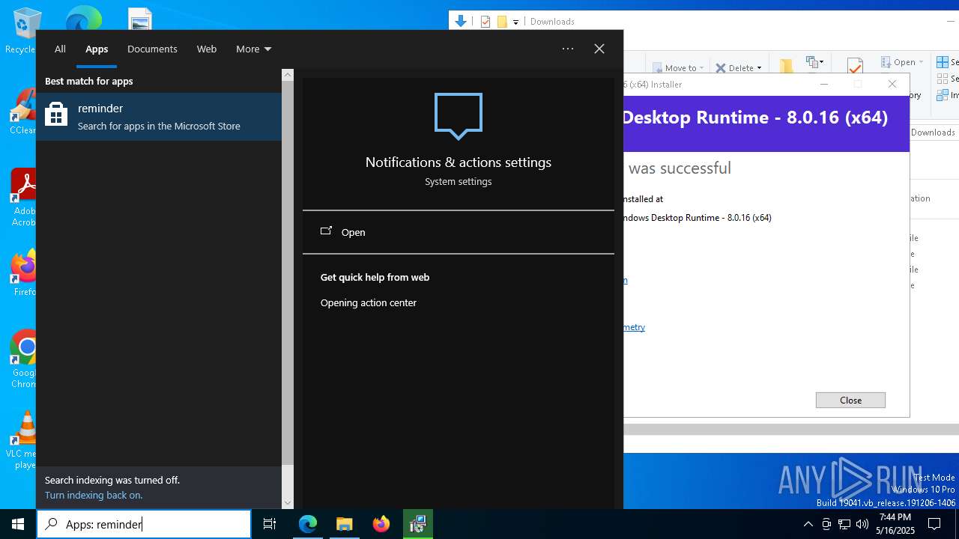Show hidden system tray icons
Viewport: 959px width, 539px height.
[808, 524]
